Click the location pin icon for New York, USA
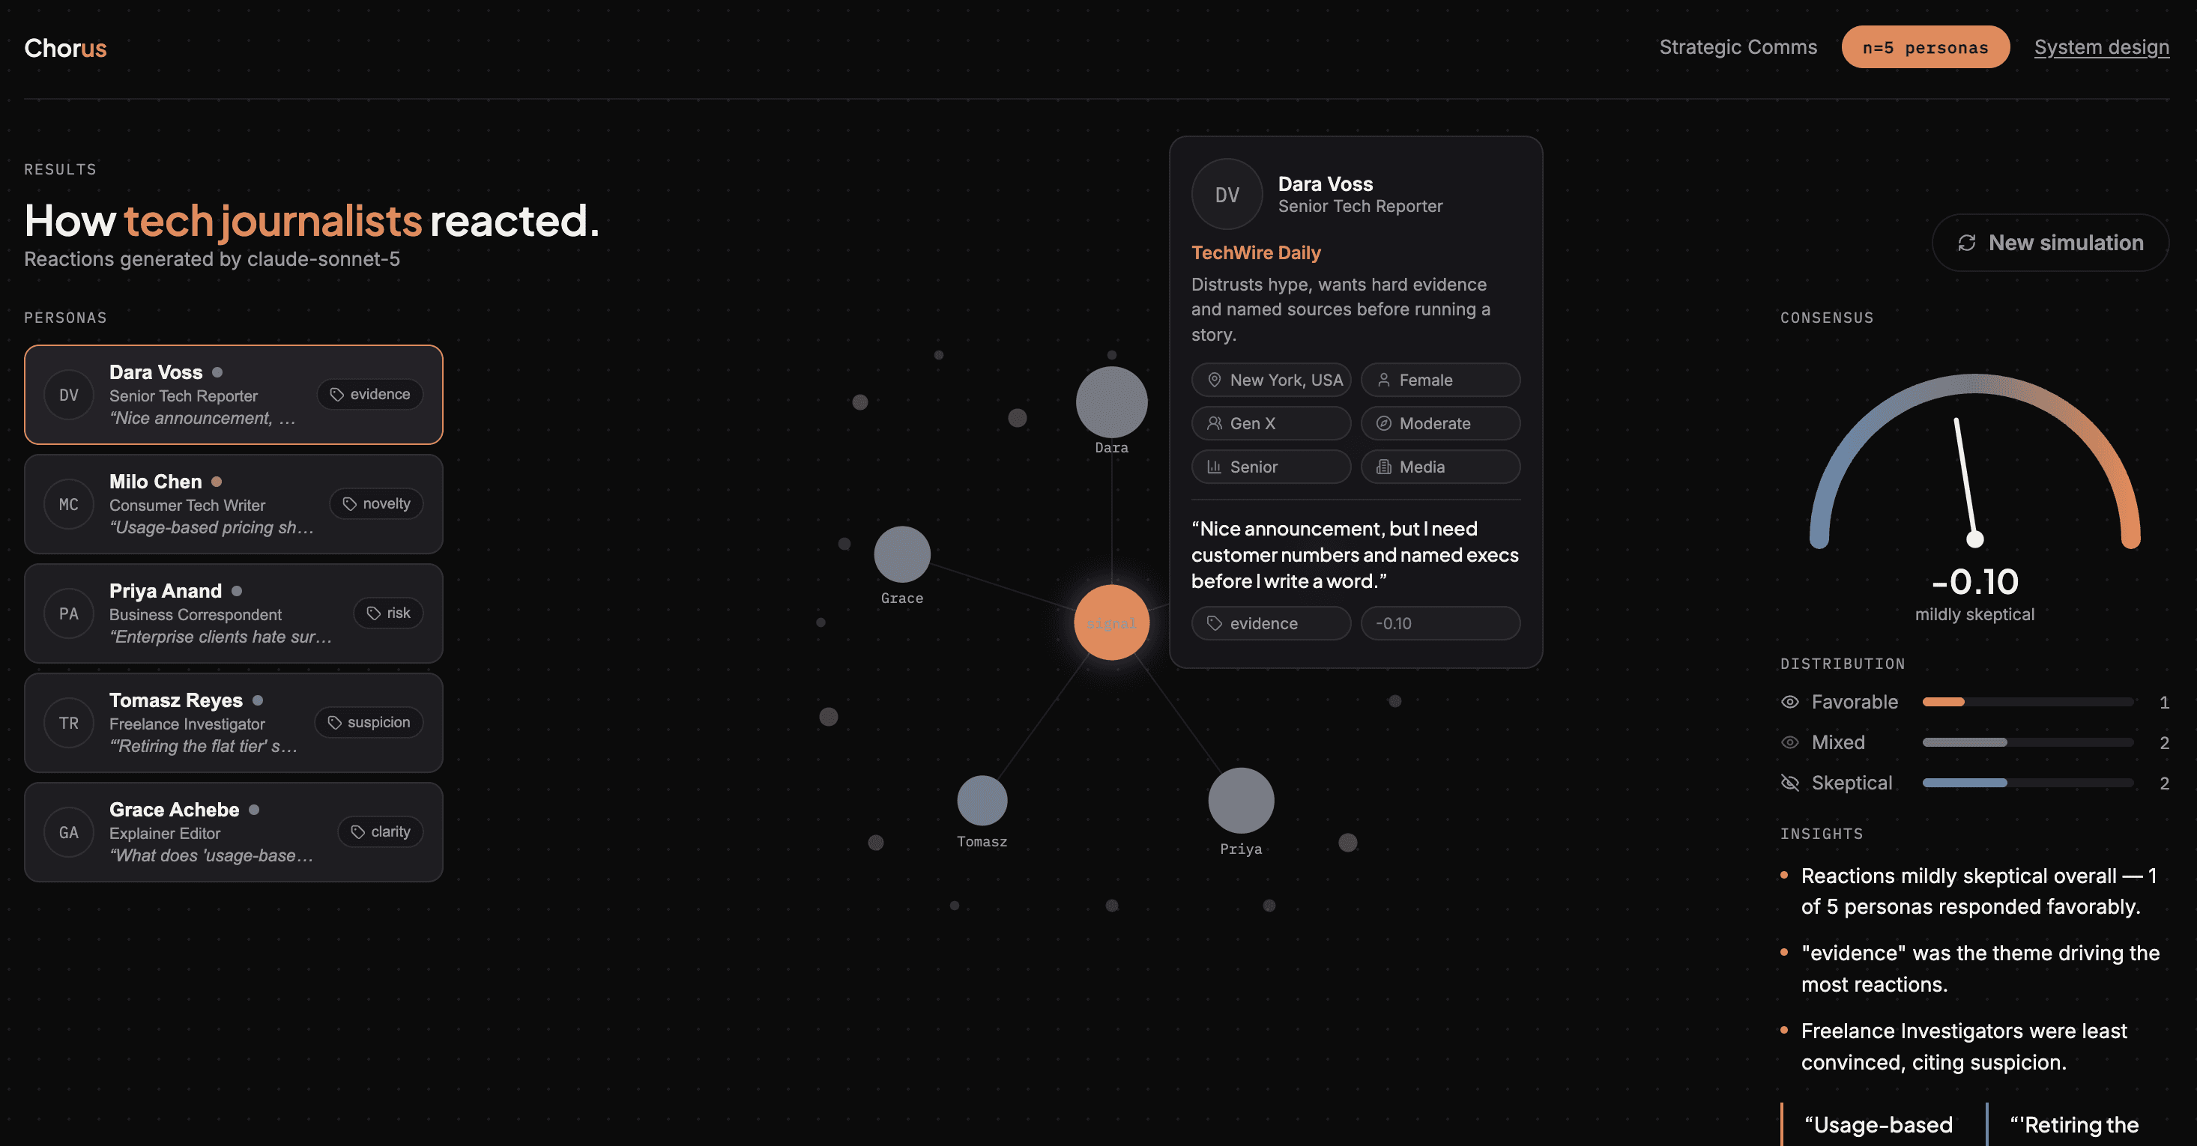This screenshot has width=2197, height=1146. [1215, 381]
